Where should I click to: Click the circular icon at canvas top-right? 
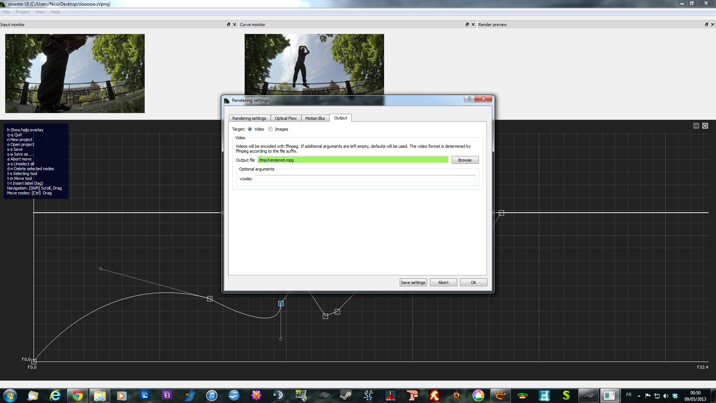[x=705, y=126]
